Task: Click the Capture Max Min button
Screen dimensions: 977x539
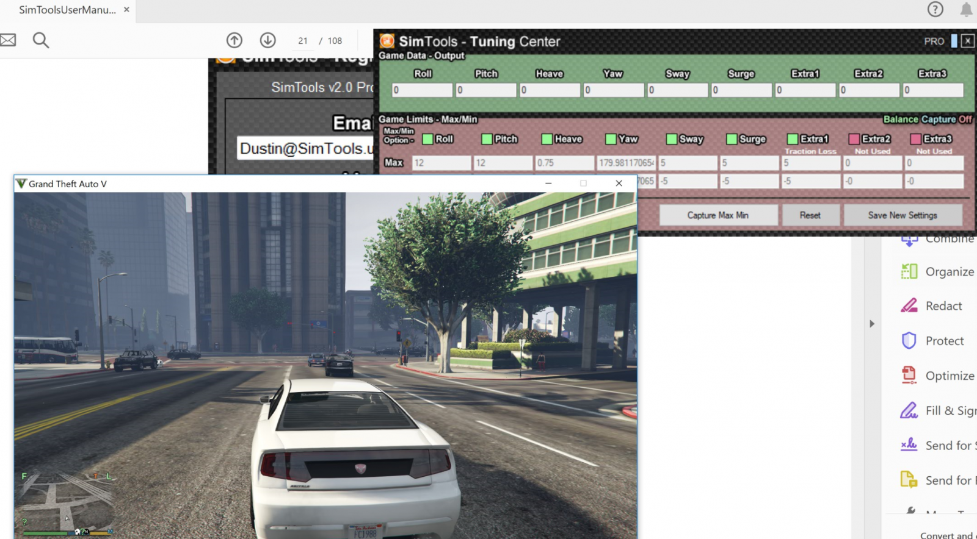Action: click(x=718, y=215)
